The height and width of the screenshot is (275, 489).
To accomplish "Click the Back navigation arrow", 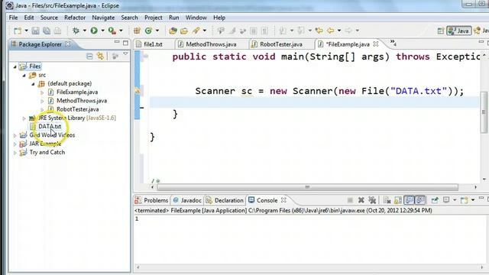I will (x=331, y=31).
